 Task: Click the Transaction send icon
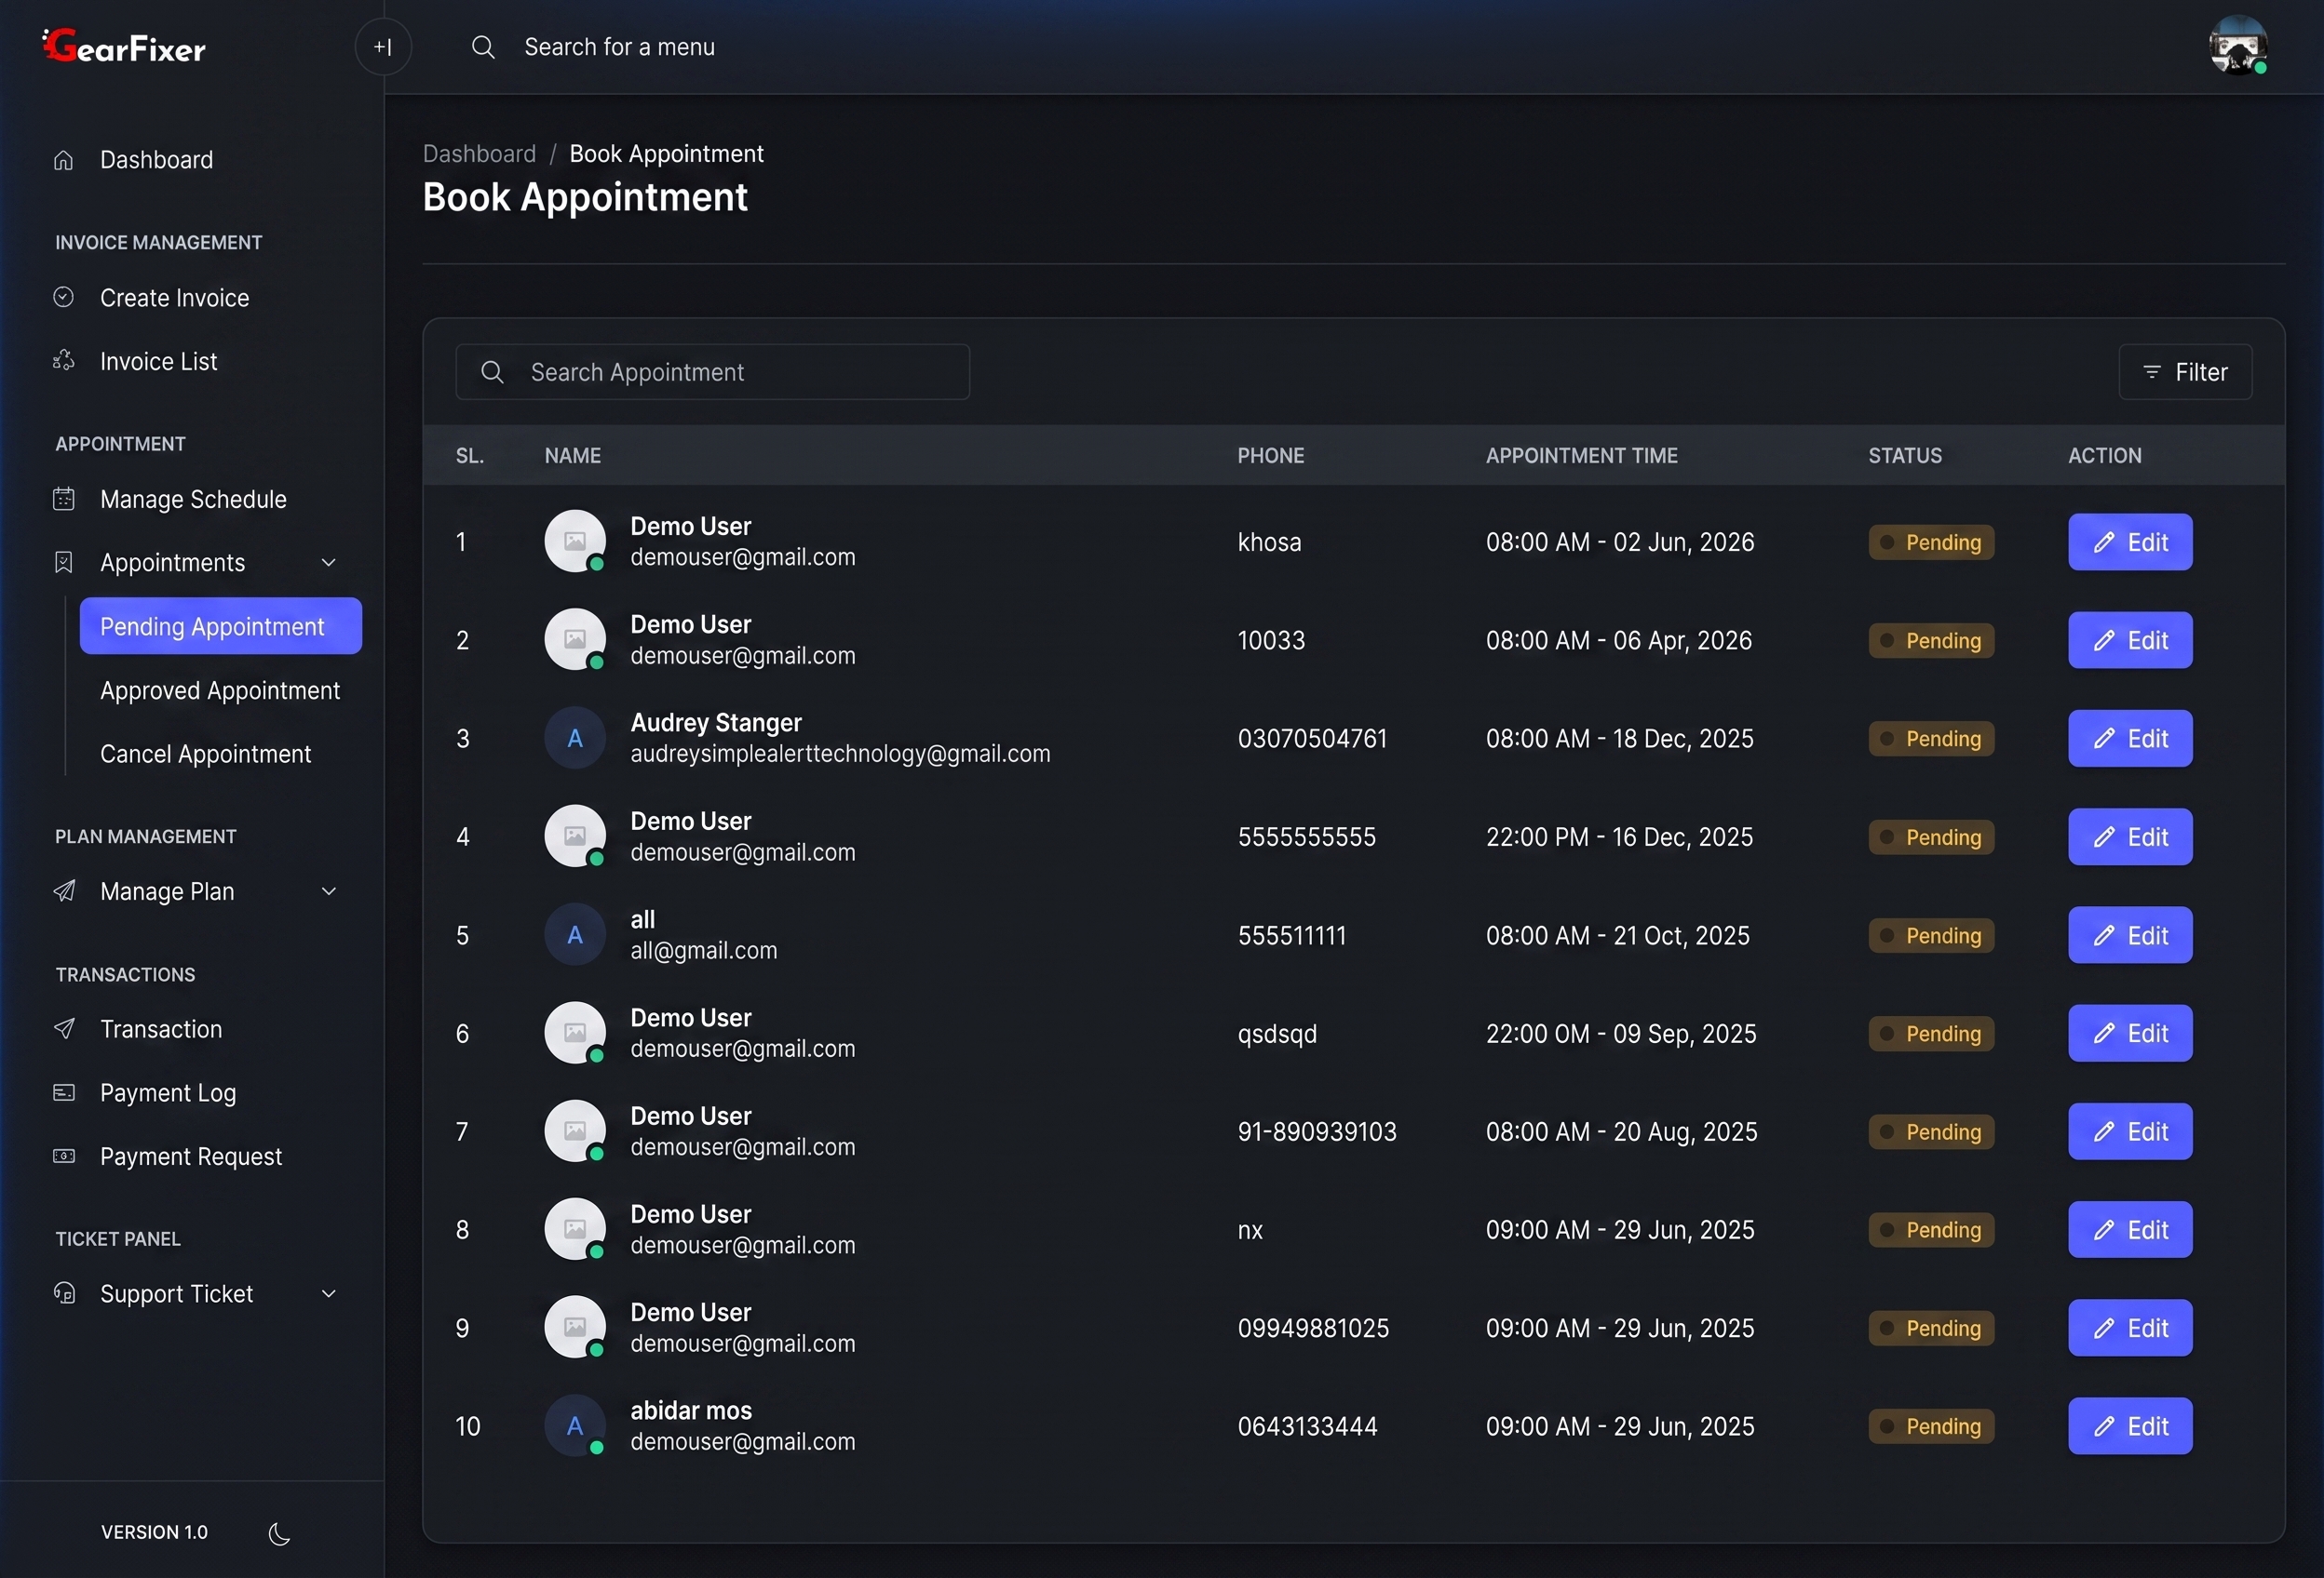point(64,1028)
